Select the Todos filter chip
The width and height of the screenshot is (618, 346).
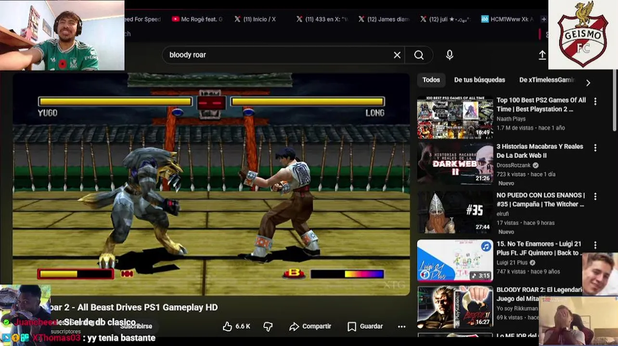click(431, 80)
